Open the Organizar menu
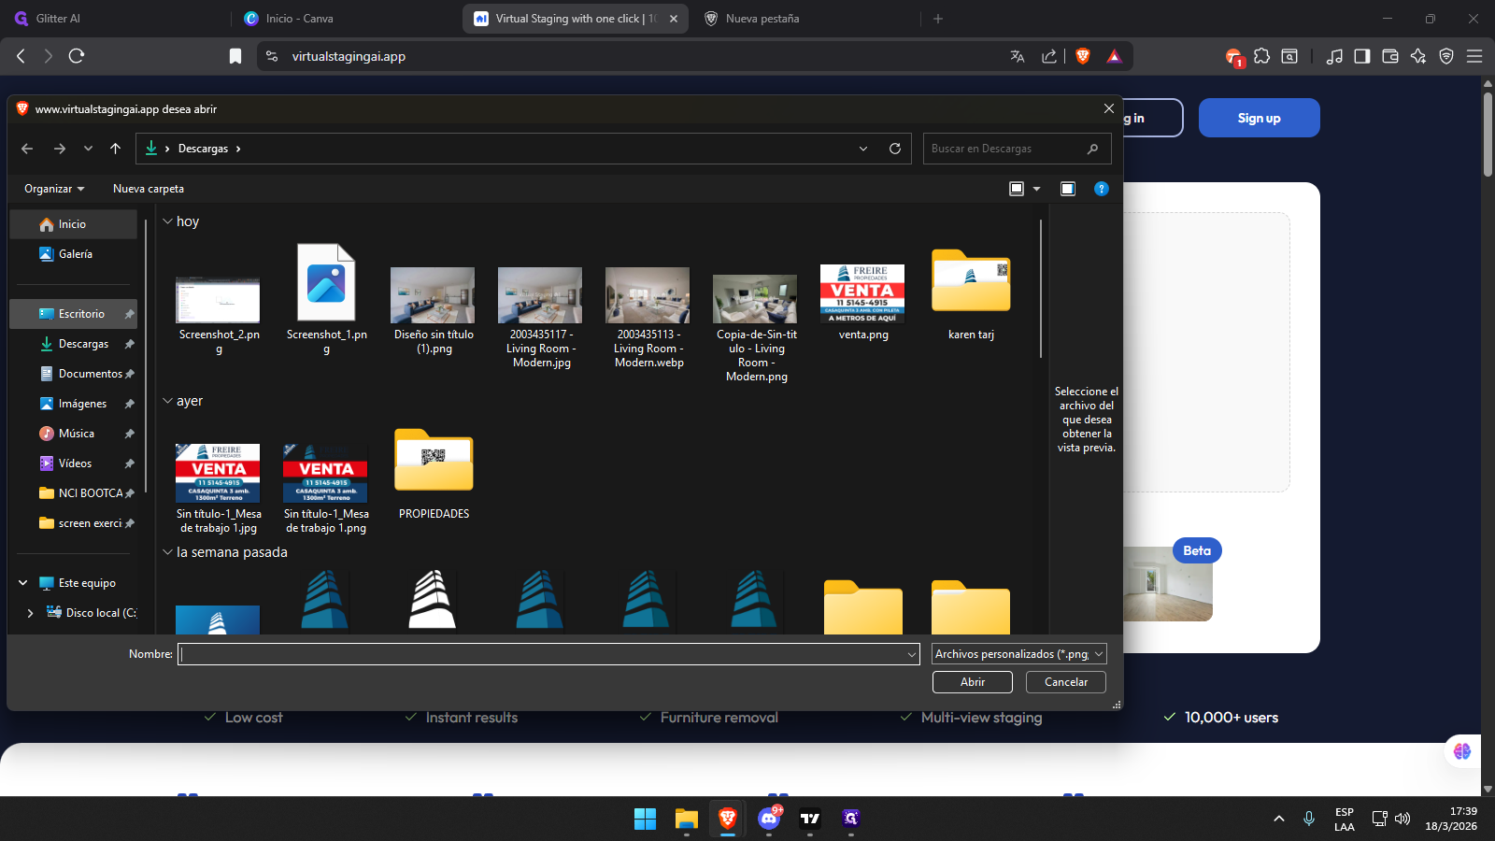Screen dimensions: 1495x841 click(x=53, y=189)
